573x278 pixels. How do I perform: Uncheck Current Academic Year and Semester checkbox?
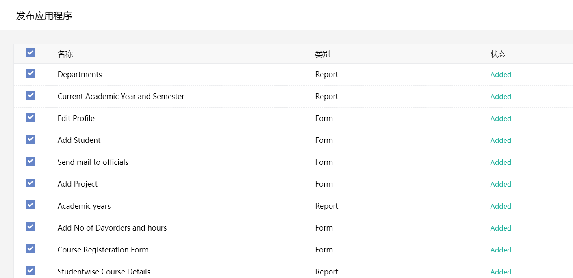[x=30, y=95]
